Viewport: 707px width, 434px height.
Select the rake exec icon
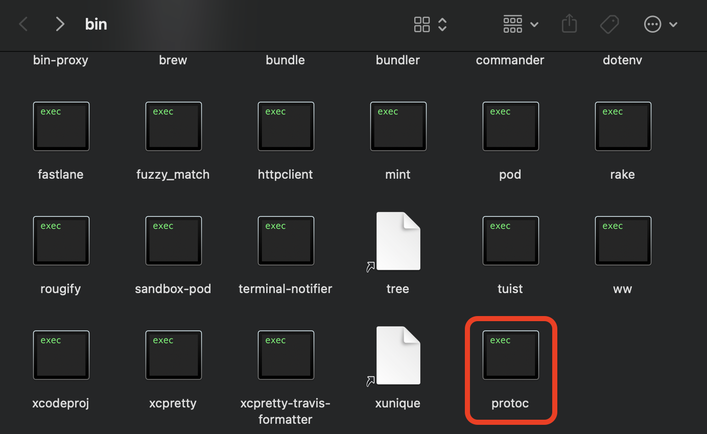(623, 126)
